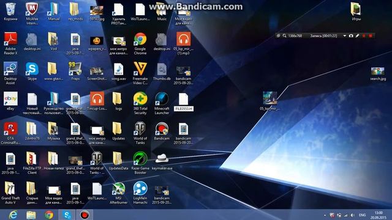This screenshot has width=392, height=220.
Task: Open FileZilla FTP Client shortcut
Action: pyautogui.click(x=32, y=163)
